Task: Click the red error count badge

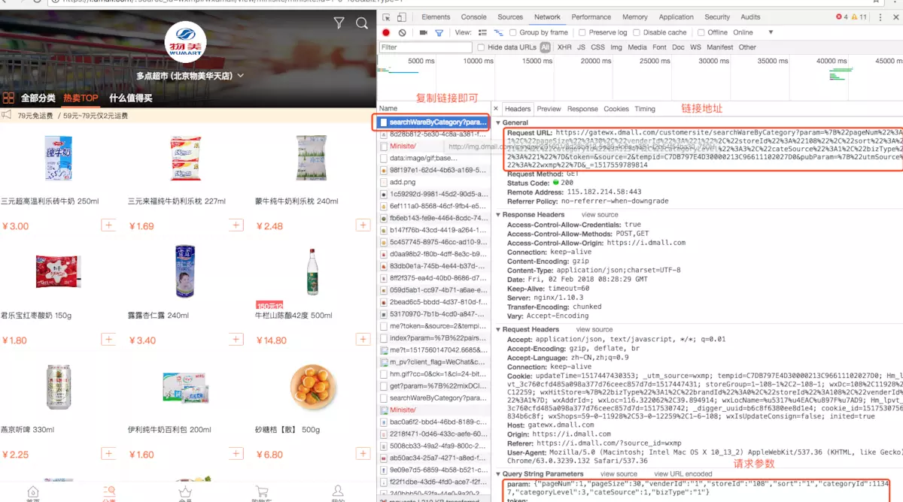Action: click(x=843, y=17)
